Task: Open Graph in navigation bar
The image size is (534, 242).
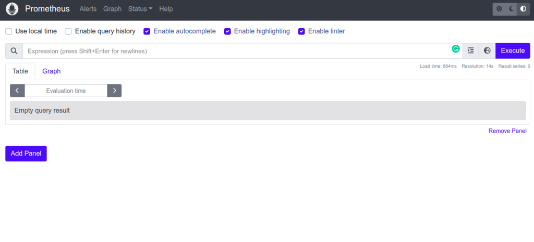Action: (x=113, y=9)
